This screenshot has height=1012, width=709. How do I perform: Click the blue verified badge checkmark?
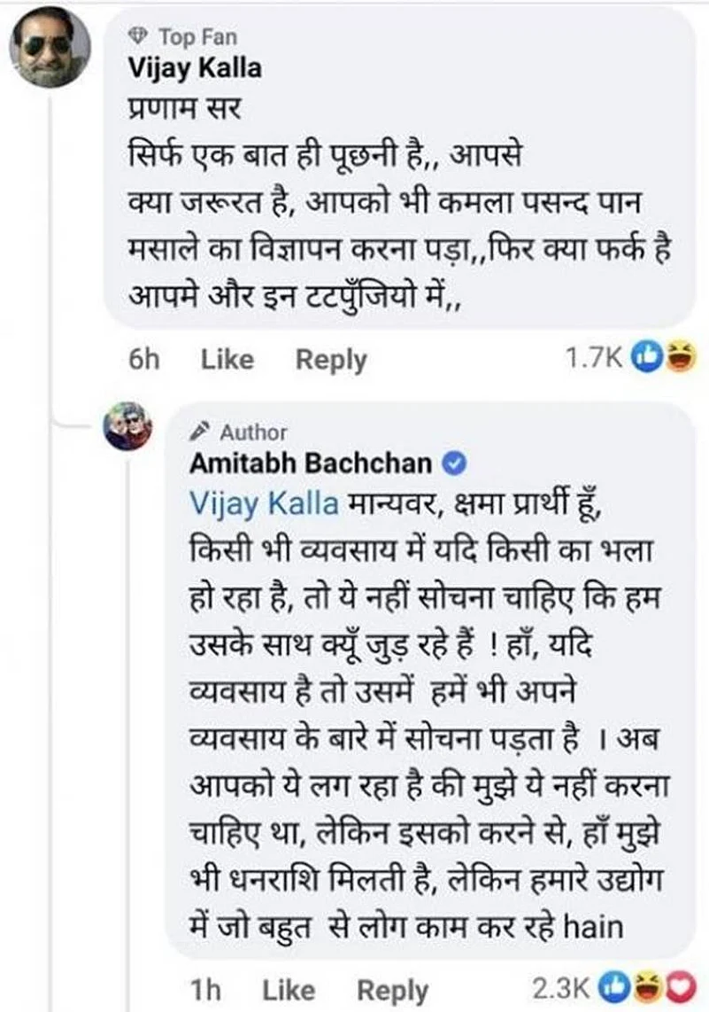click(450, 463)
